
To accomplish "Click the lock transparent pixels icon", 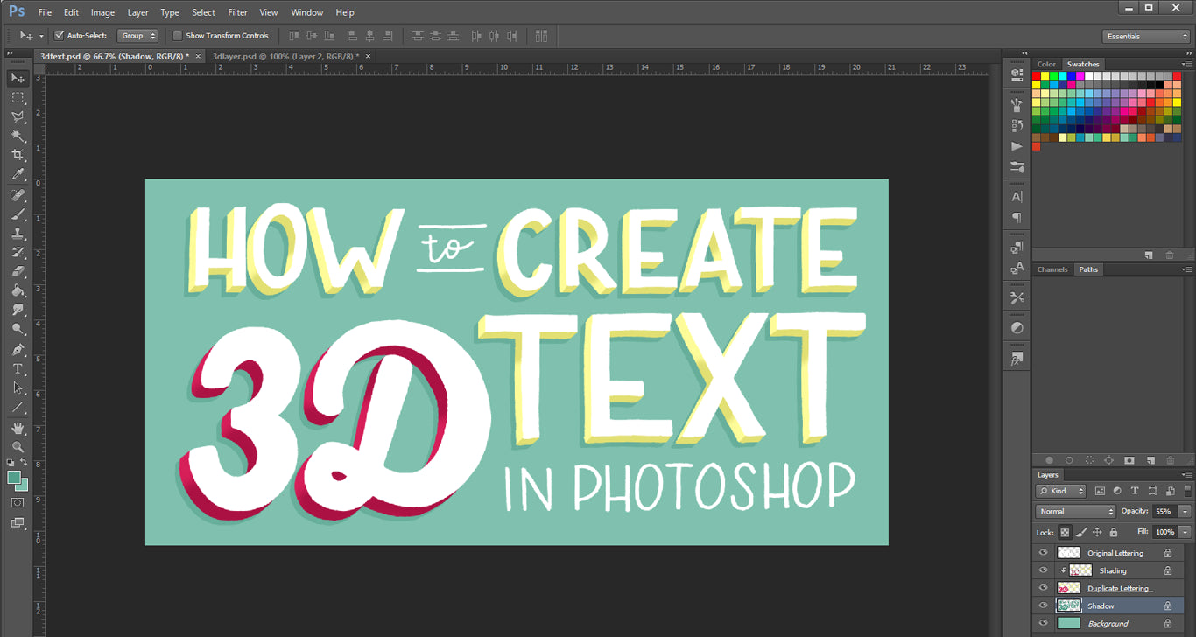I will tap(1066, 532).
